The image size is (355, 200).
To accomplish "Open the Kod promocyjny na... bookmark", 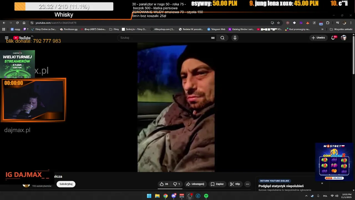I will pyautogui.click(x=298, y=29).
